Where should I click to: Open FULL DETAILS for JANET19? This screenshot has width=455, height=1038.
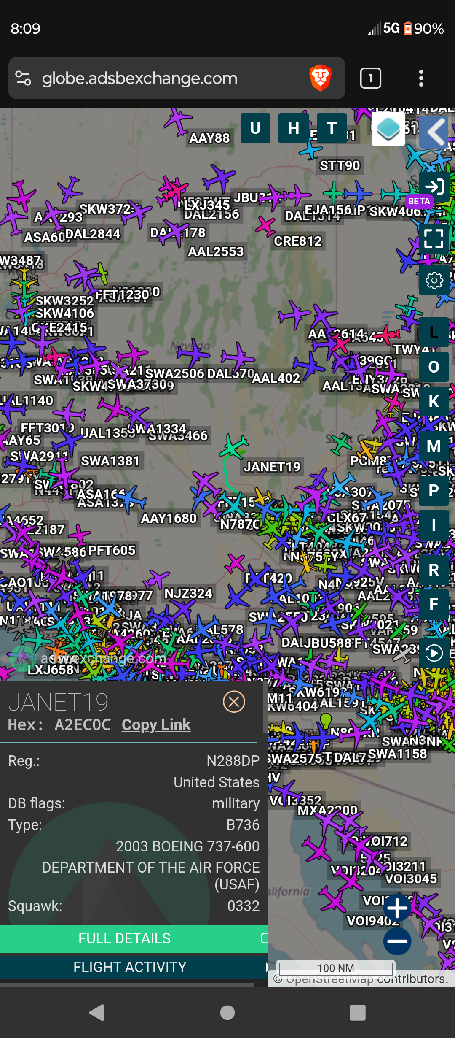pyautogui.click(x=124, y=938)
